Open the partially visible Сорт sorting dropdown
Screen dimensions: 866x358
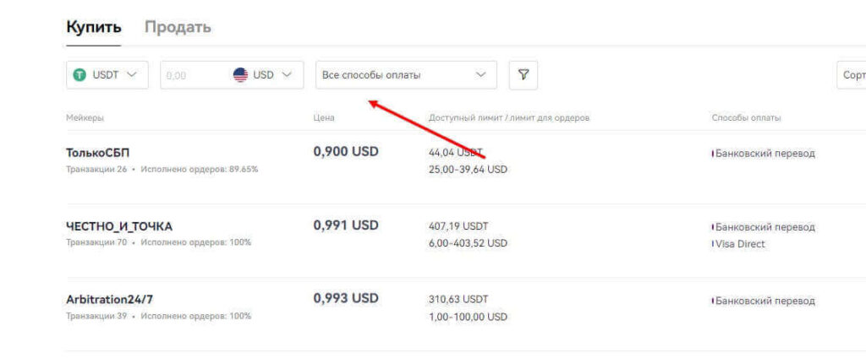click(852, 75)
